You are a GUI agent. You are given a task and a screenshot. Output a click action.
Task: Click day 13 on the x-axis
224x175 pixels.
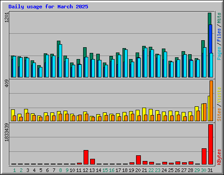(92, 170)
